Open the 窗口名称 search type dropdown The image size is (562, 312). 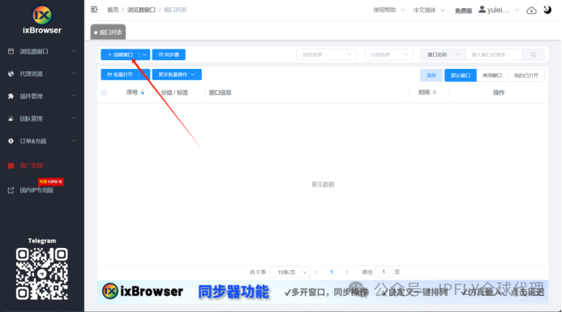click(444, 54)
